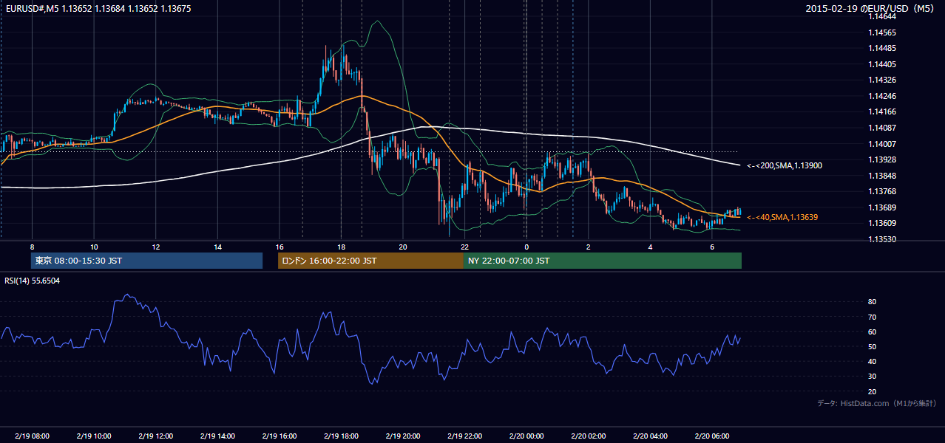The image size is (945, 443).
Task: Click the HistData.com data source credit
Action: (x=877, y=404)
